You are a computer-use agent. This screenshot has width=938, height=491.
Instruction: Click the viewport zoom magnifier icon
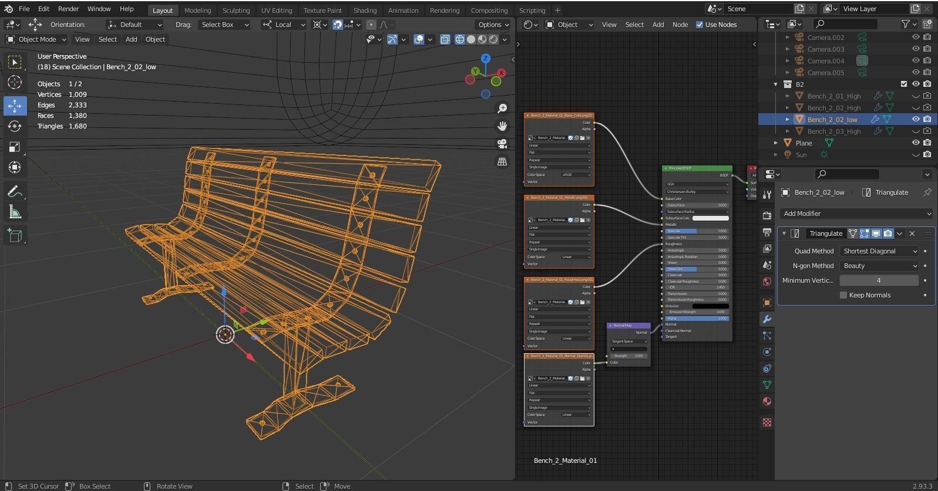pyautogui.click(x=502, y=109)
